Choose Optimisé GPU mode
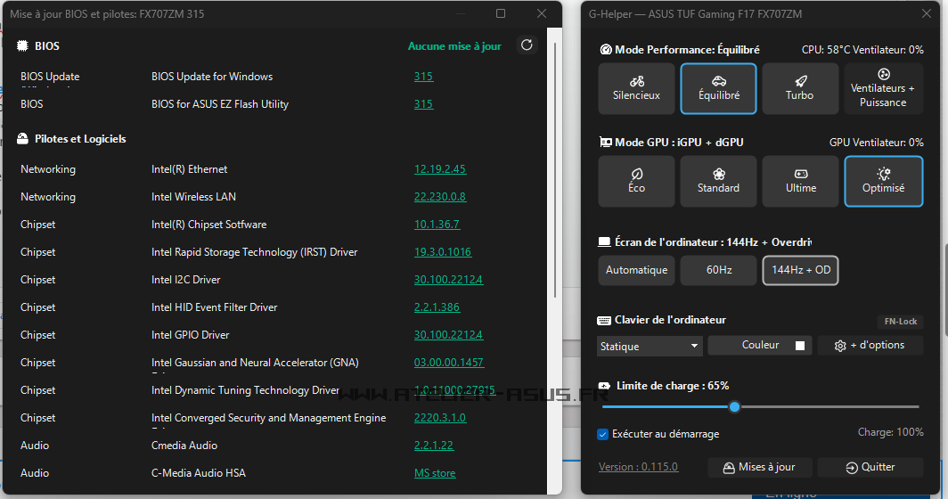 click(x=882, y=181)
